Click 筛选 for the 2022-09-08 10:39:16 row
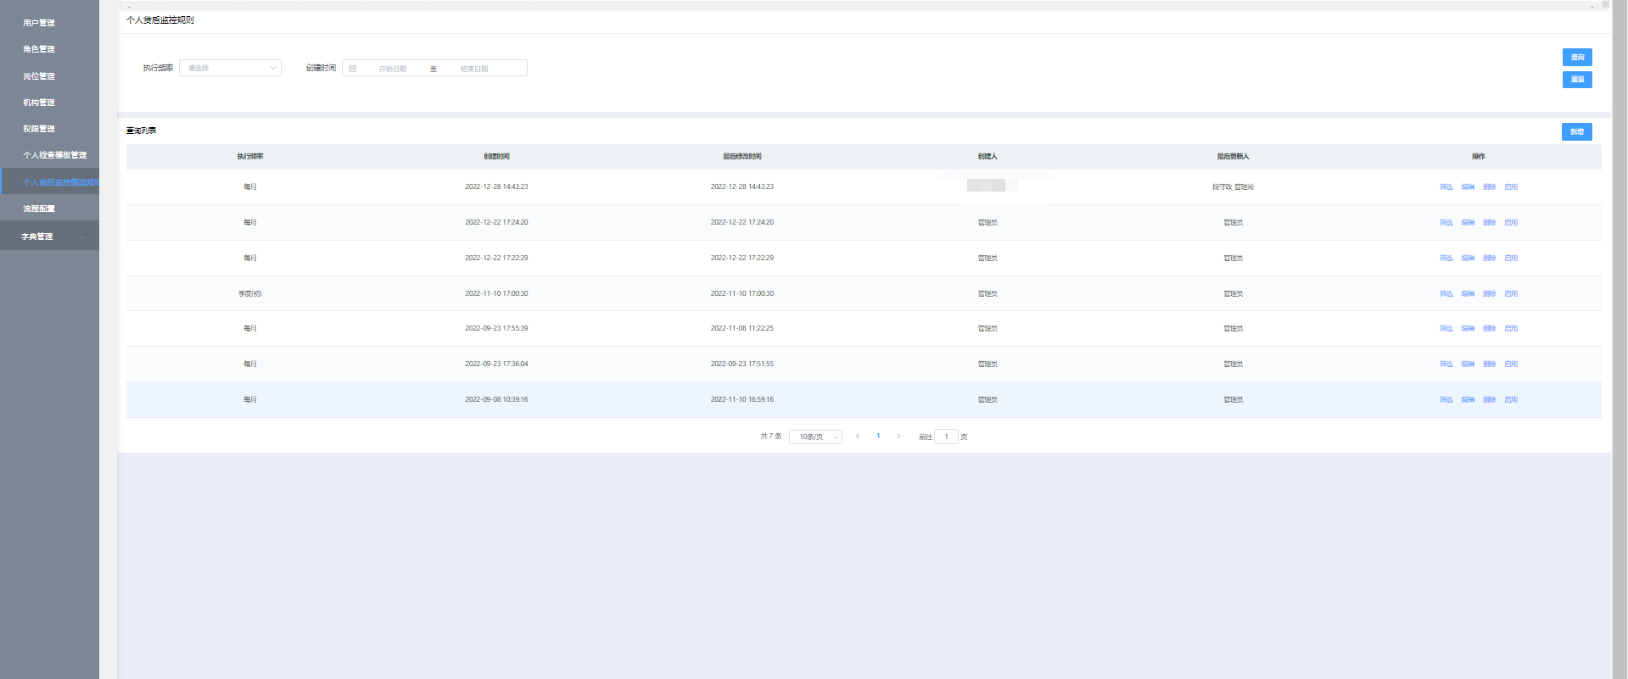 (x=1446, y=400)
